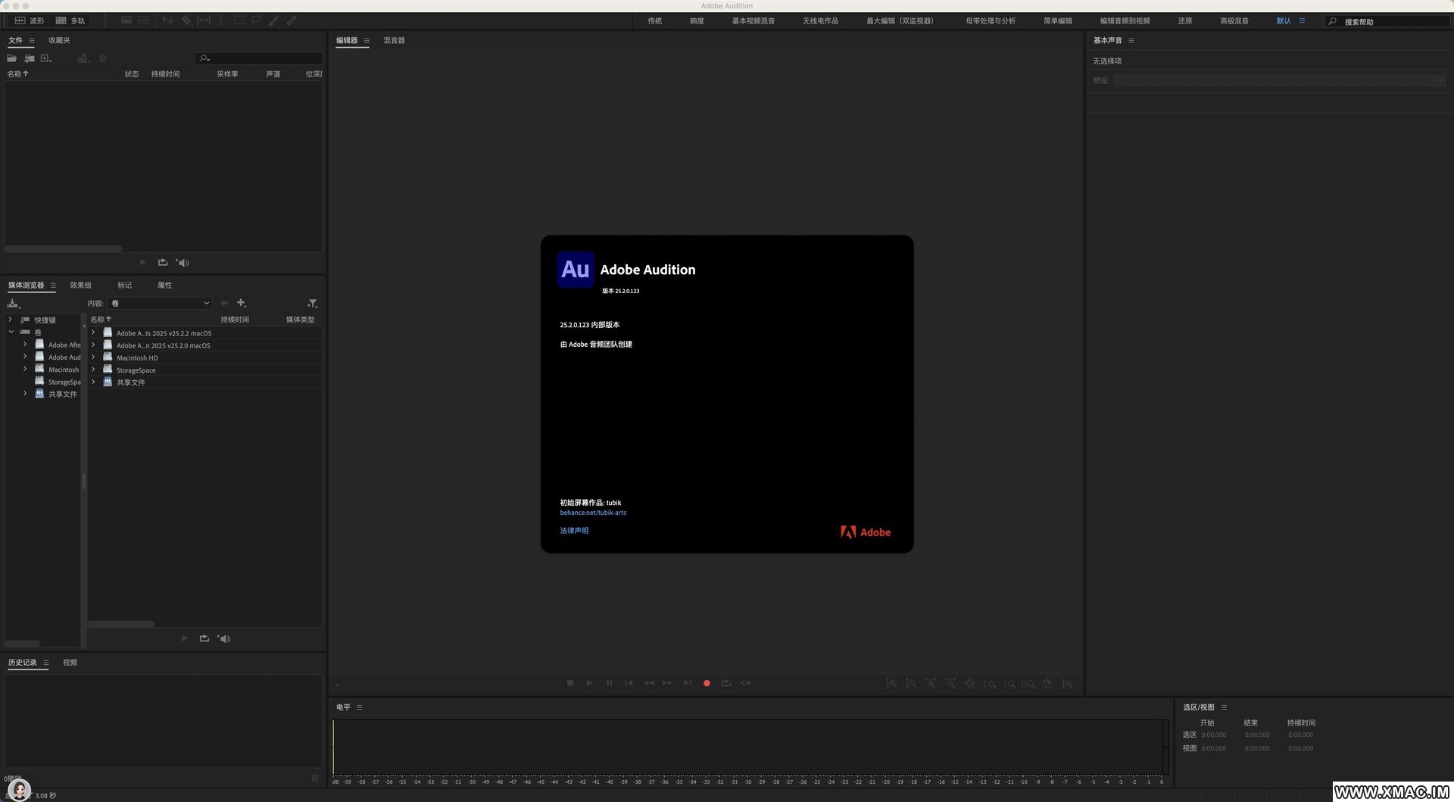Open the 文件 panel menu icon
The height and width of the screenshot is (802, 1454).
tap(31, 40)
